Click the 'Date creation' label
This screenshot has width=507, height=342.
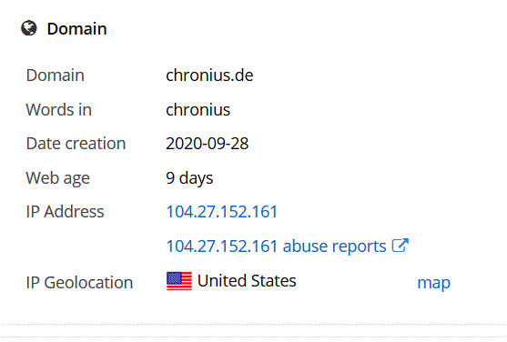76,144
